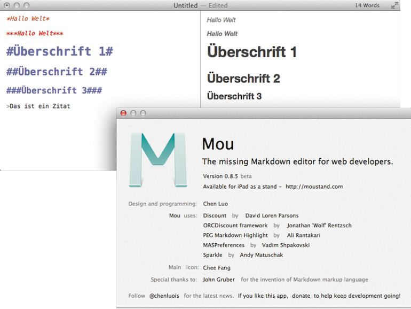Zoom the About Mou window
Screen dimensions: 411x309
pyautogui.click(x=143, y=113)
